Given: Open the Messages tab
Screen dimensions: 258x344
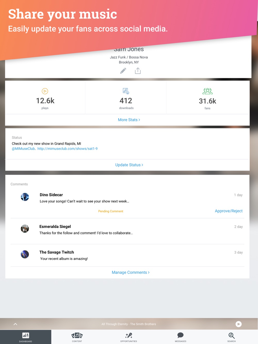Looking at the screenshot, I should click(180, 337).
